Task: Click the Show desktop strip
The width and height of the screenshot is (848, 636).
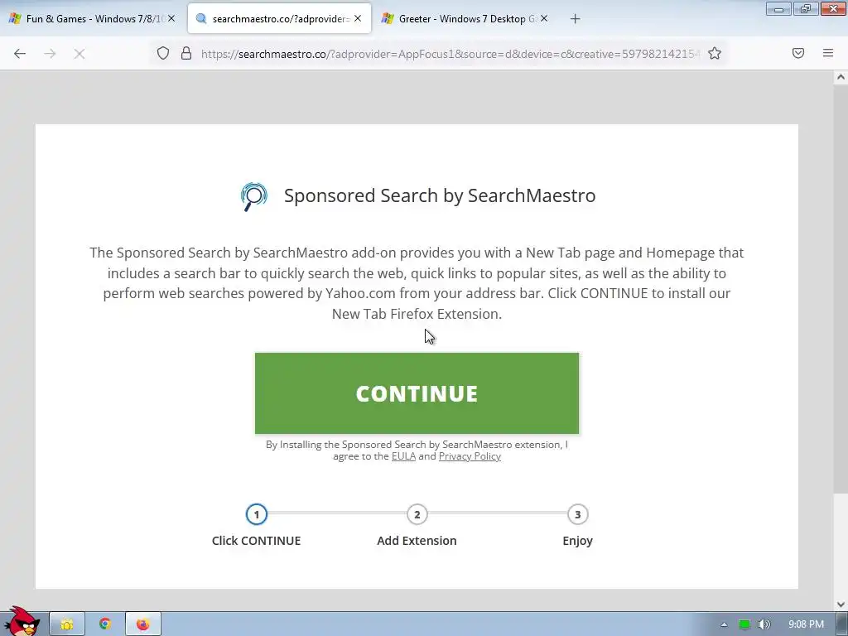Action: (x=842, y=624)
